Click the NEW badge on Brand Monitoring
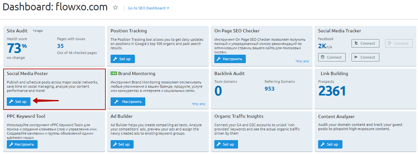 pyautogui.click(x=113, y=73)
